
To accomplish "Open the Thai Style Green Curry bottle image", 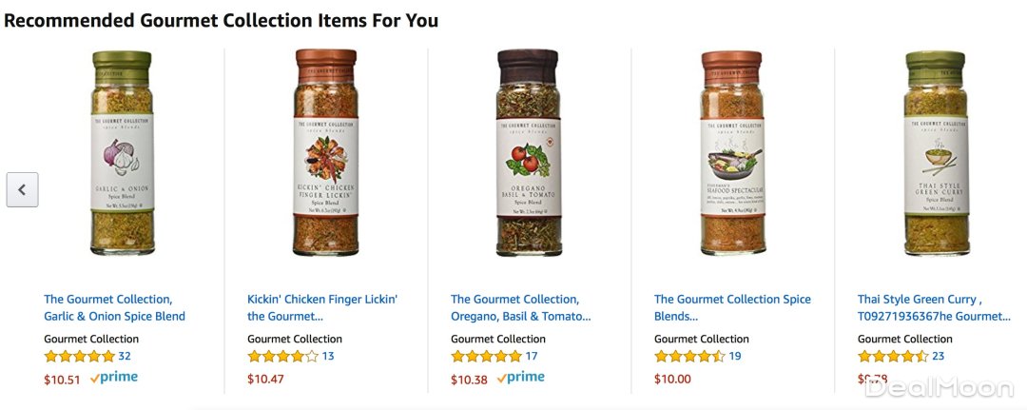I will click(x=936, y=153).
